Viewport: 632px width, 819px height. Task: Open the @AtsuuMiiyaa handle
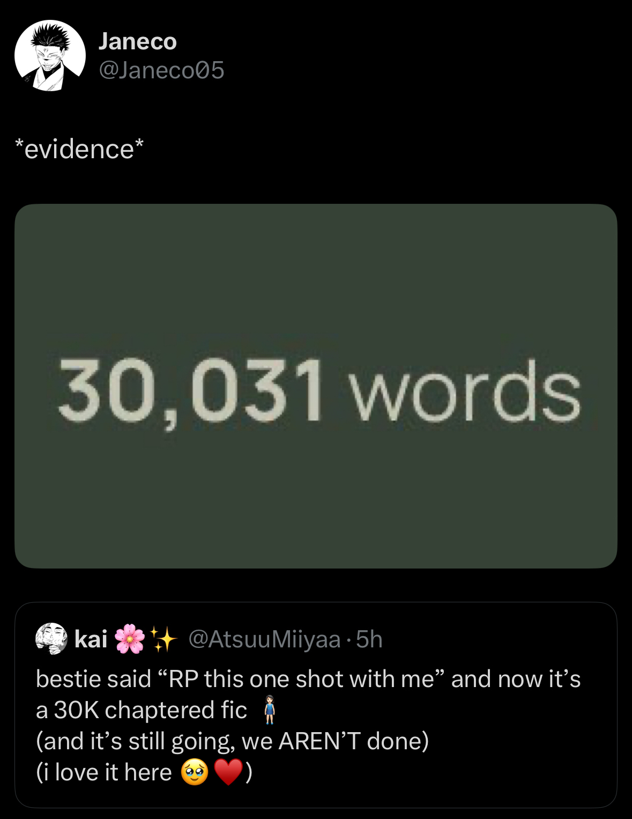point(264,639)
